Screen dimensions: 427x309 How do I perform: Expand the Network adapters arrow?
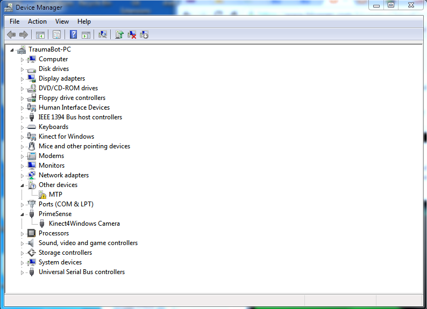[x=23, y=176]
